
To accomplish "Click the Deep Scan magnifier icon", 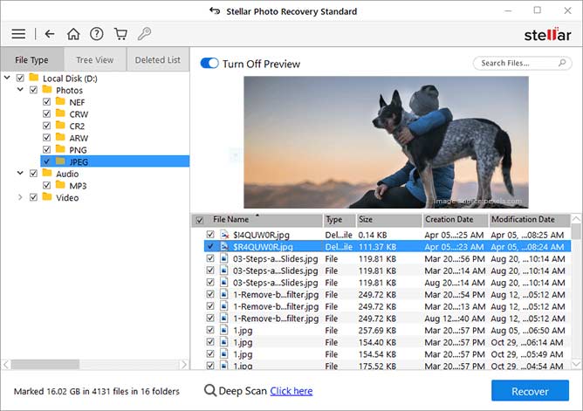I will pos(210,391).
